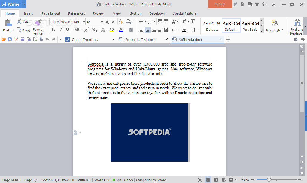Apply character shading icon

point(131,30)
